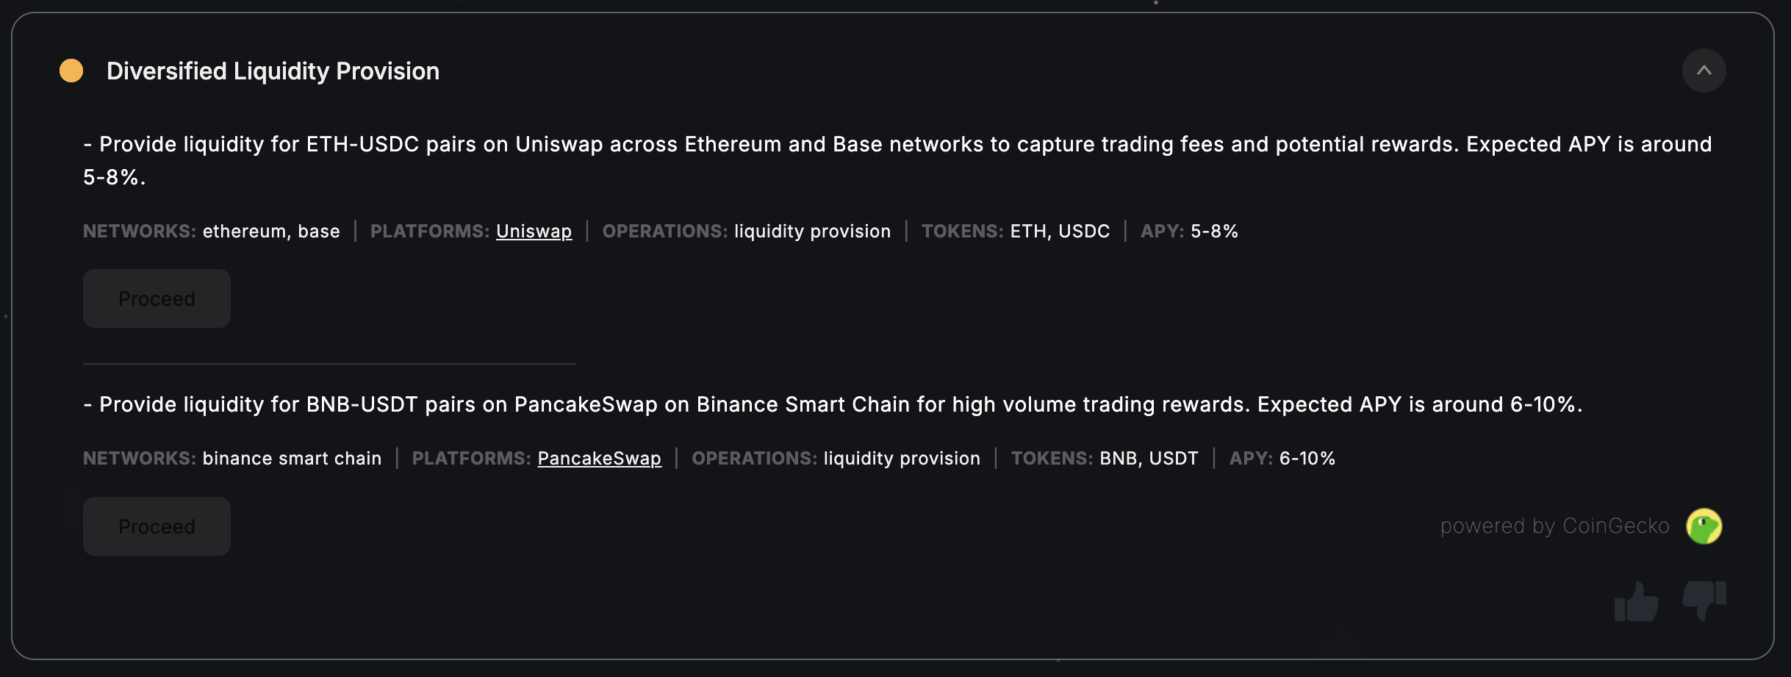
Task: Click the 'powered by CoinGecko' text
Action: (1554, 526)
